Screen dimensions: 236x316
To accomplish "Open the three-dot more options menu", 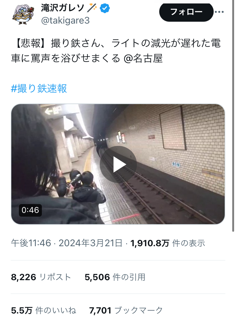I will tap(219, 12).
